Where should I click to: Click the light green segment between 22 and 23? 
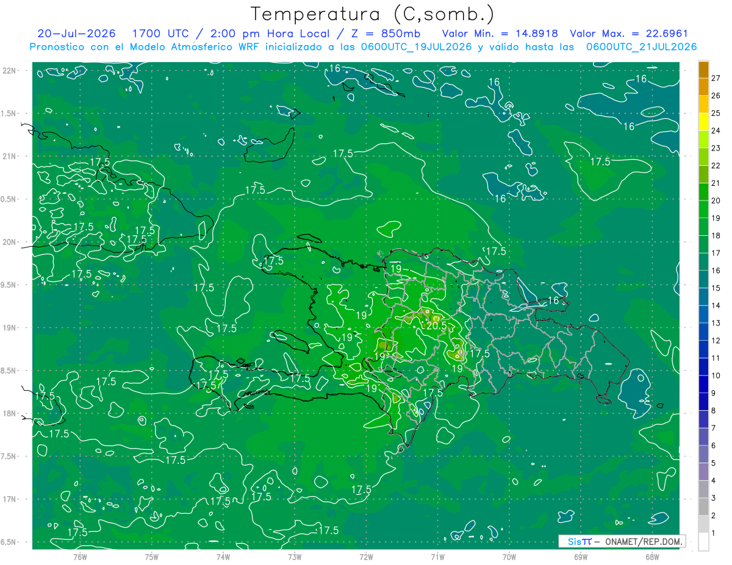pos(703,157)
